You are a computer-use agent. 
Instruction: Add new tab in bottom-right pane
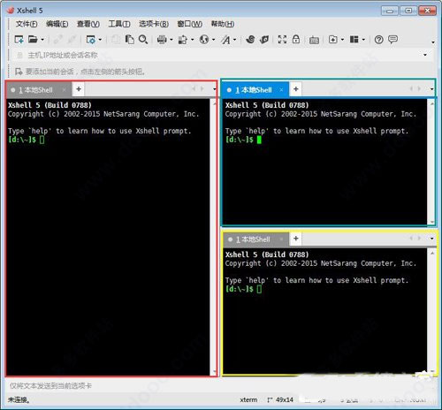click(x=296, y=239)
